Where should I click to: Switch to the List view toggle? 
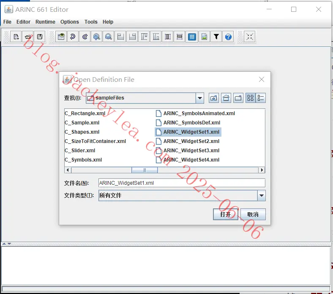tap(251, 98)
